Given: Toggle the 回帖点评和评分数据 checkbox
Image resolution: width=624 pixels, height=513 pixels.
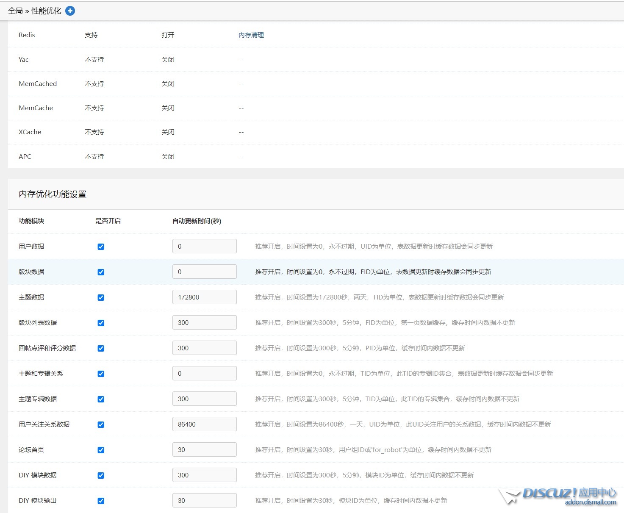Looking at the screenshot, I should click(101, 348).
